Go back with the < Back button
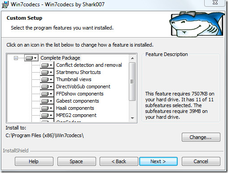The width and height of the screenshot is (228, 173). point(119,161)
